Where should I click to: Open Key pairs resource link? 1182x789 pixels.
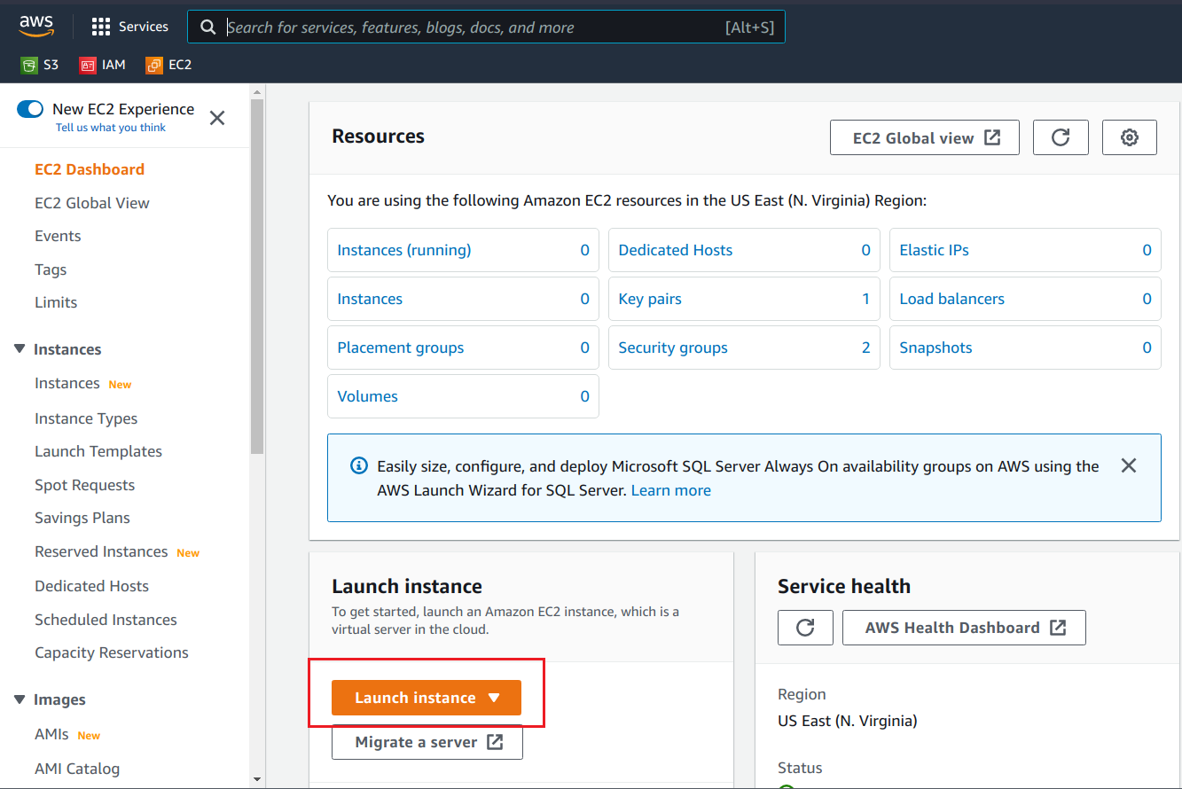tap(650, 299)
